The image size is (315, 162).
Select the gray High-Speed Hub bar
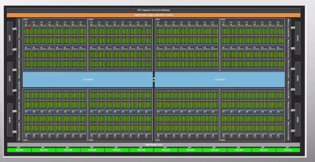(153, 145)
